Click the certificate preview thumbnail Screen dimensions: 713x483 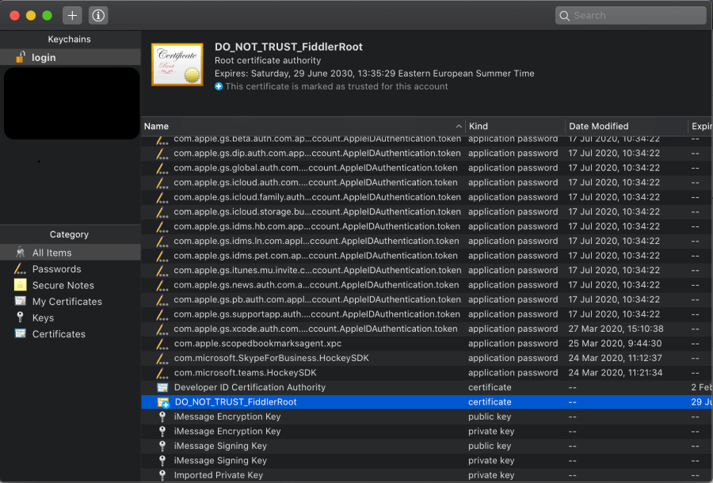[177, 63]
